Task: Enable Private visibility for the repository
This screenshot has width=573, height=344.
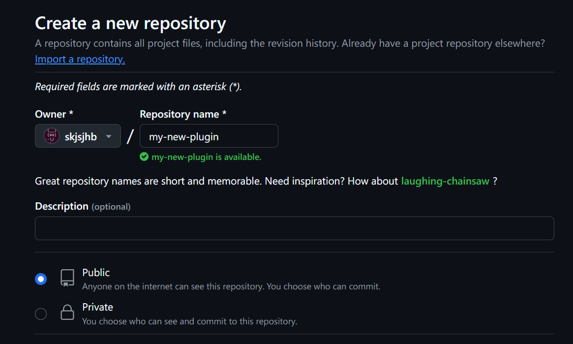Action: click(41, 313)
